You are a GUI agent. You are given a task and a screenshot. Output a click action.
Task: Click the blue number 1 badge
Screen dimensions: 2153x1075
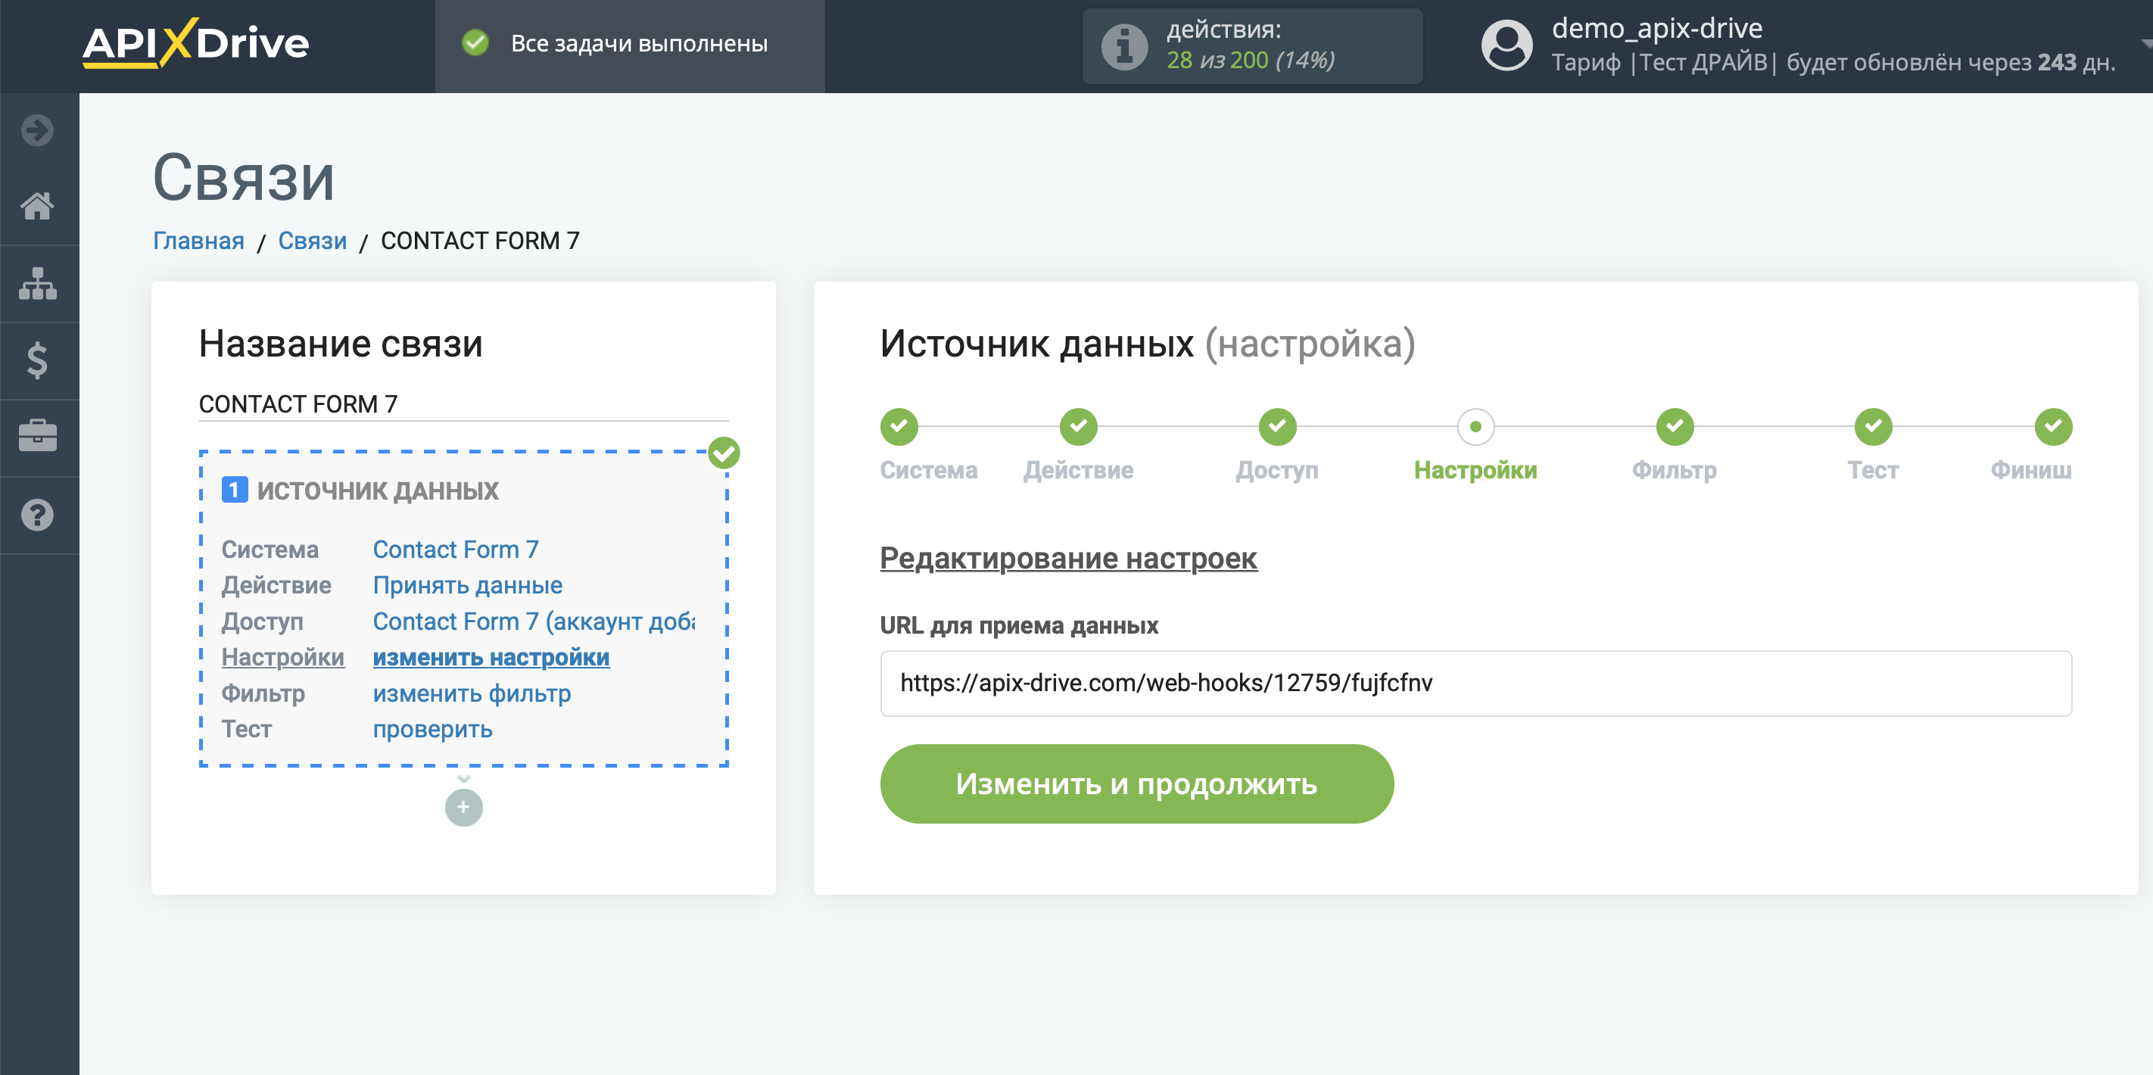click(x=234, y=490)
